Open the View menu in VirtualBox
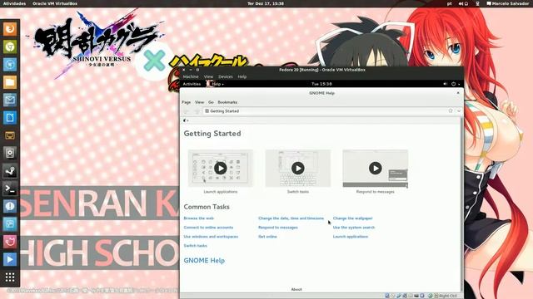Viewport: 533px width, 299px height. pyautogui.click(x=209, y=76)
